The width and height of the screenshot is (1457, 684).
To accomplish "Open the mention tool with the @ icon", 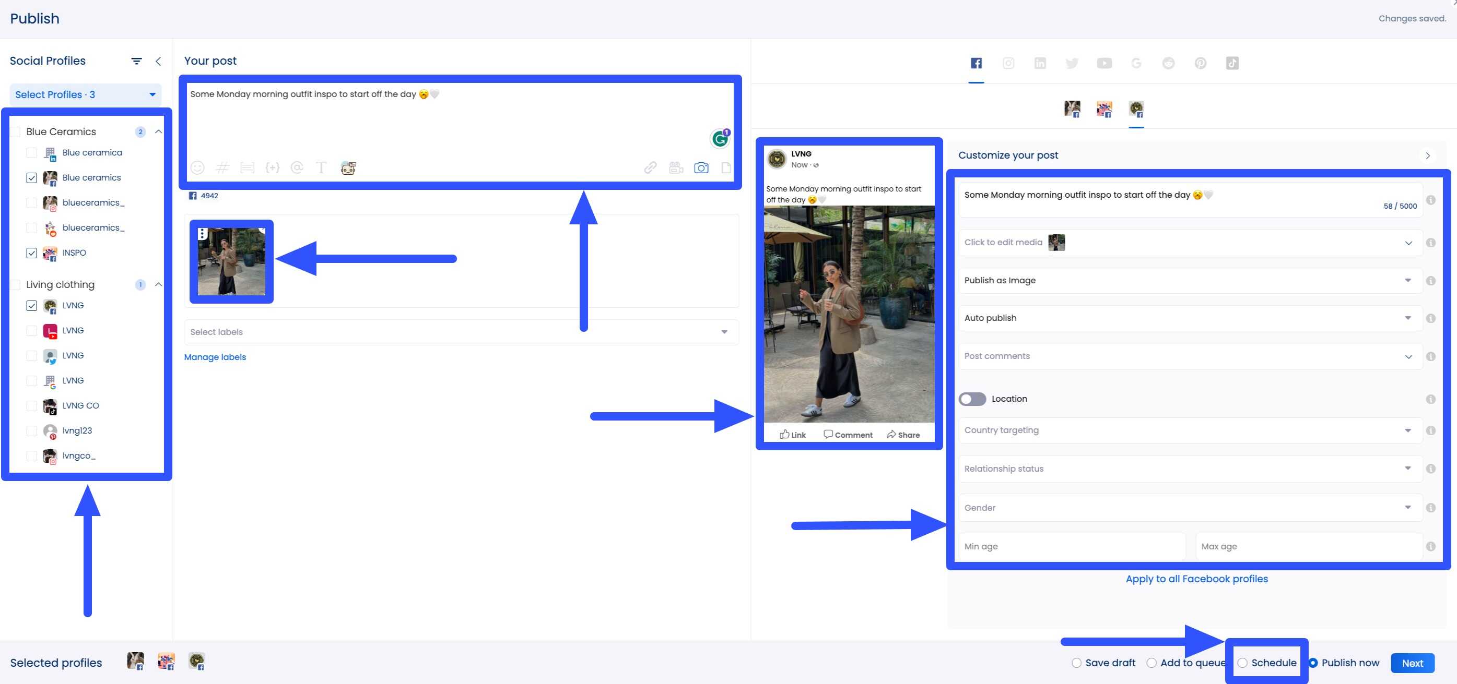I will (297, 168).
